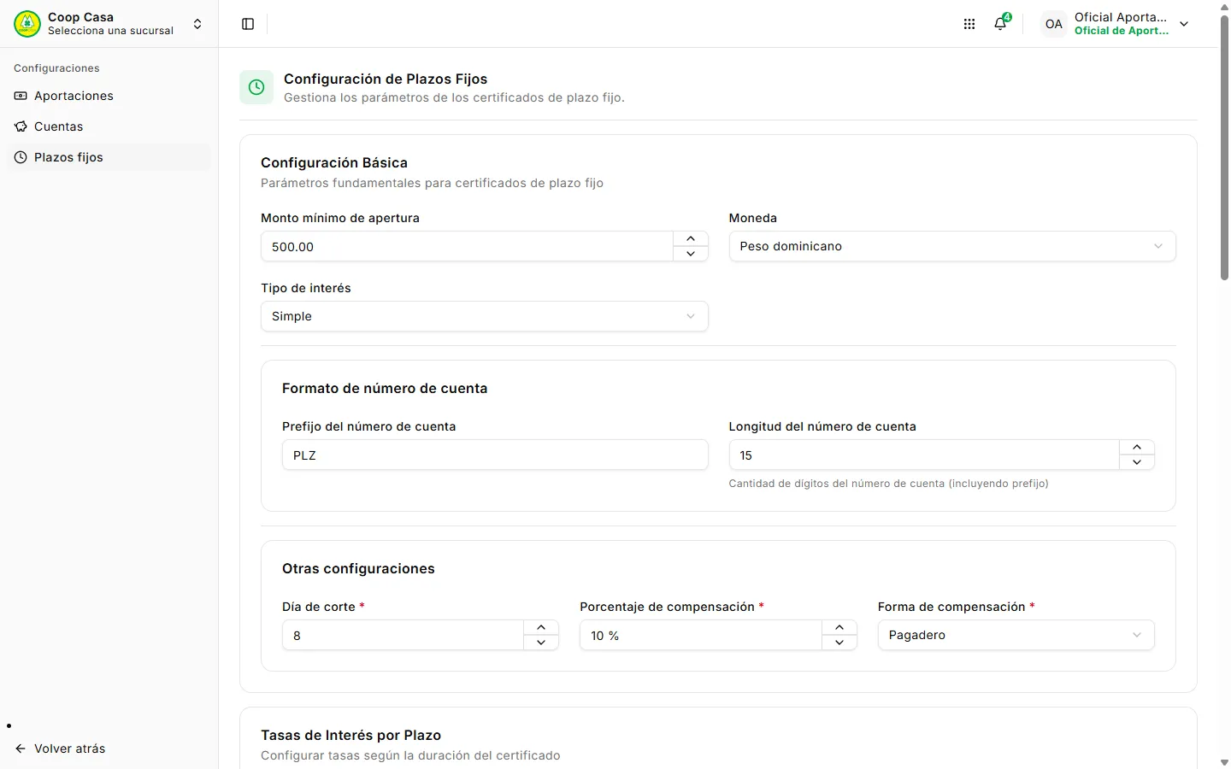Click the Cuentas piggy bank icon
Screen dimensions: 1231x769
[x=21, y=126]
